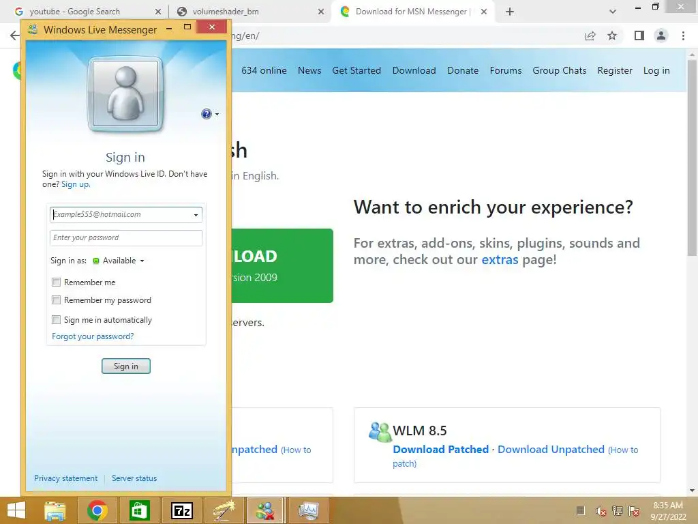This screenshot has width=698, height=524.
Task: Open Group Chats in navigation
Action: [560, 70]
